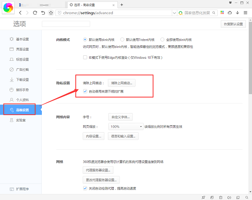Image resolution: width=252 pixels, height=200 pixels.
Task: Open 个人资料 in the sidebar
Action: click(x=21, y=100)
